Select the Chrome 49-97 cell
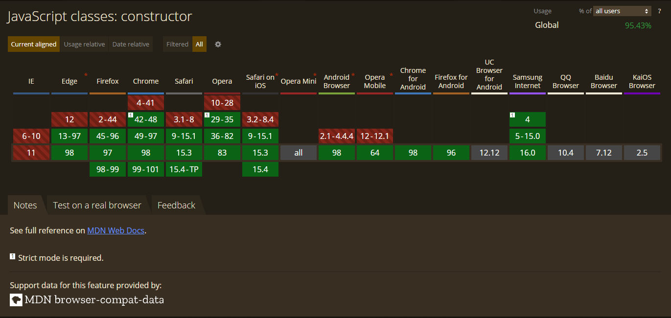The image size is (671, 318). 146,136
